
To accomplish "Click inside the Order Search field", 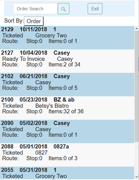I will click(36, 9).
